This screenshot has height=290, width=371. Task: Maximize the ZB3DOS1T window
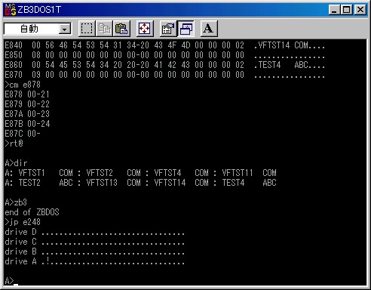click(x=347, y=10)
